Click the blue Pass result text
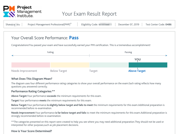Viewport: 179px width, 134px height. [x=74, y=38]
